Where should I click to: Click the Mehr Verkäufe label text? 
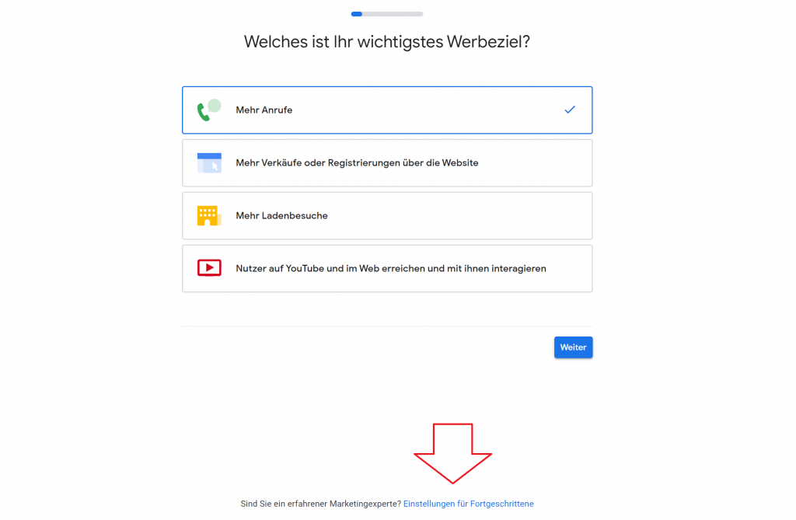click(357, 163)
